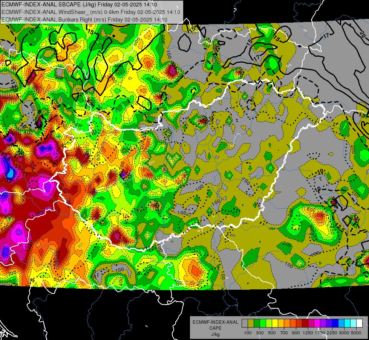This screenshot has height=340, width=369.
Task: Click the 300 tick label in legend
Action: point(260,333)
